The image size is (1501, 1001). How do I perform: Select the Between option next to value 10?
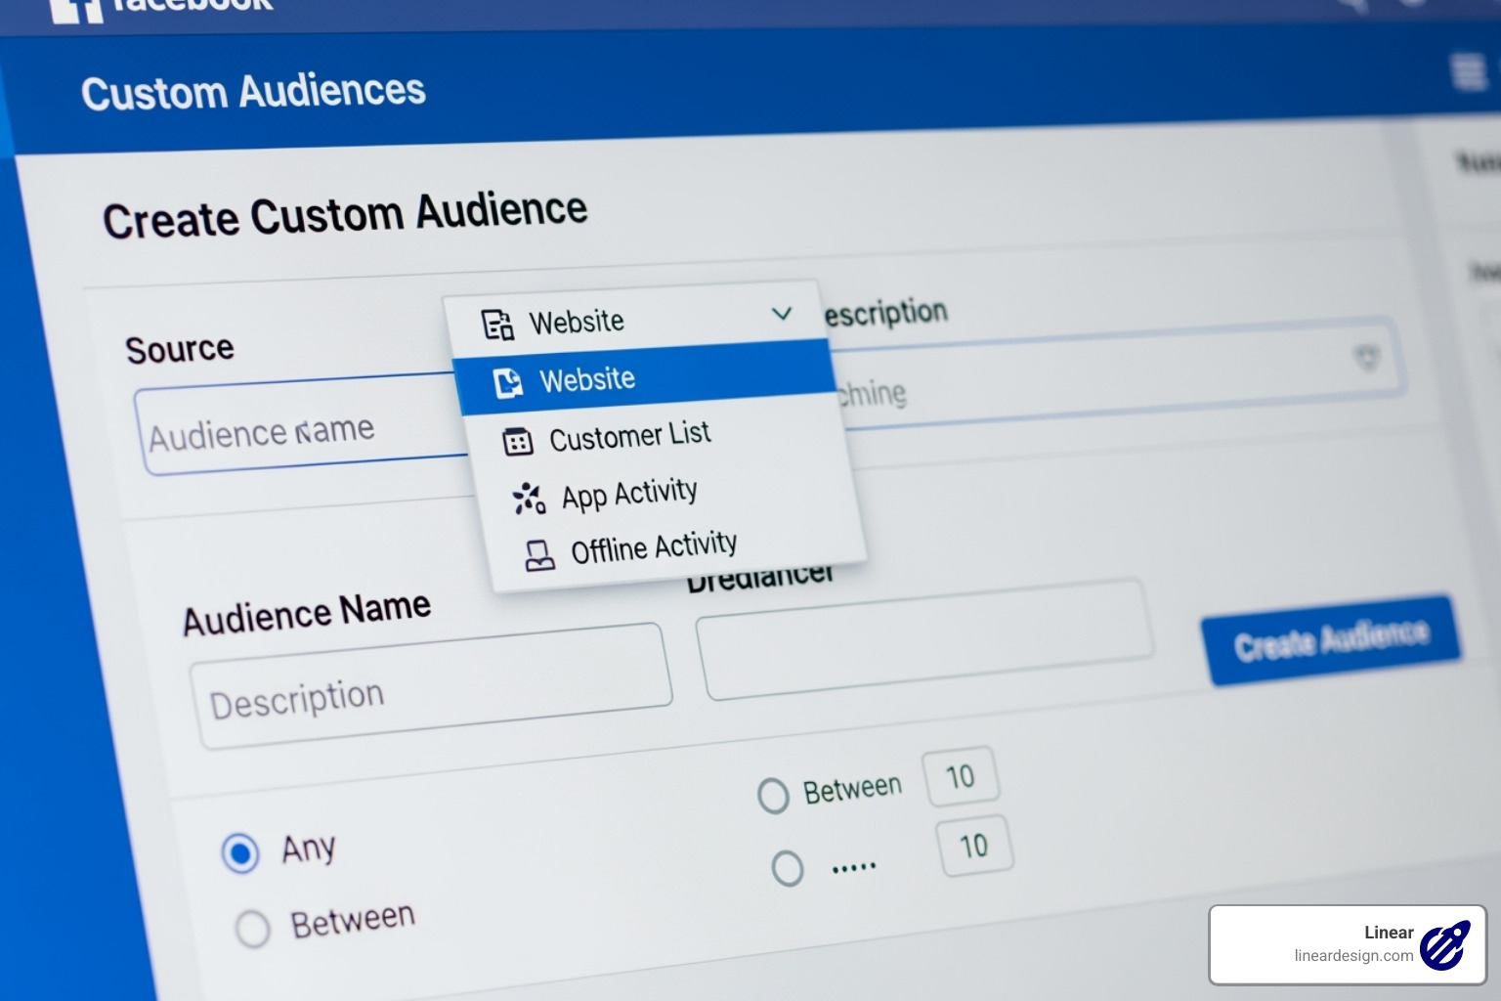click(x=775, y=795)
